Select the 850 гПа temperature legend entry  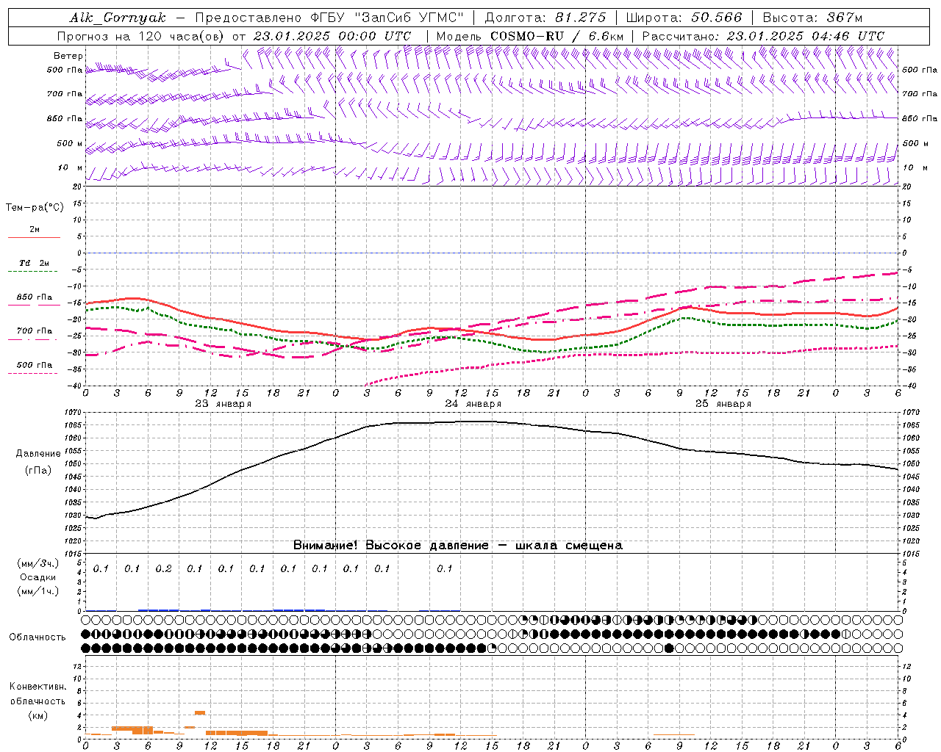point(34,297)
